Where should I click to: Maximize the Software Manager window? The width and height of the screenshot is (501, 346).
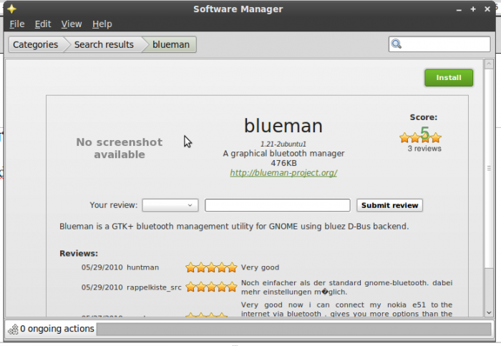point(473,9)
